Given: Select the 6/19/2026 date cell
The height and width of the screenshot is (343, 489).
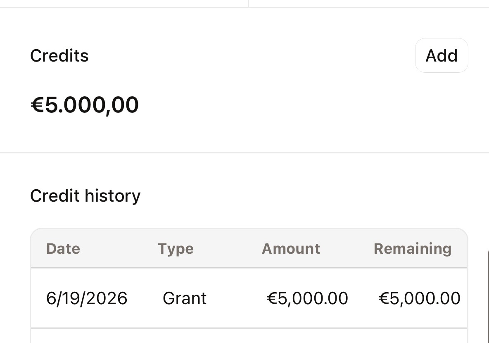Looking at the screenshot, I should coord(87,298).
